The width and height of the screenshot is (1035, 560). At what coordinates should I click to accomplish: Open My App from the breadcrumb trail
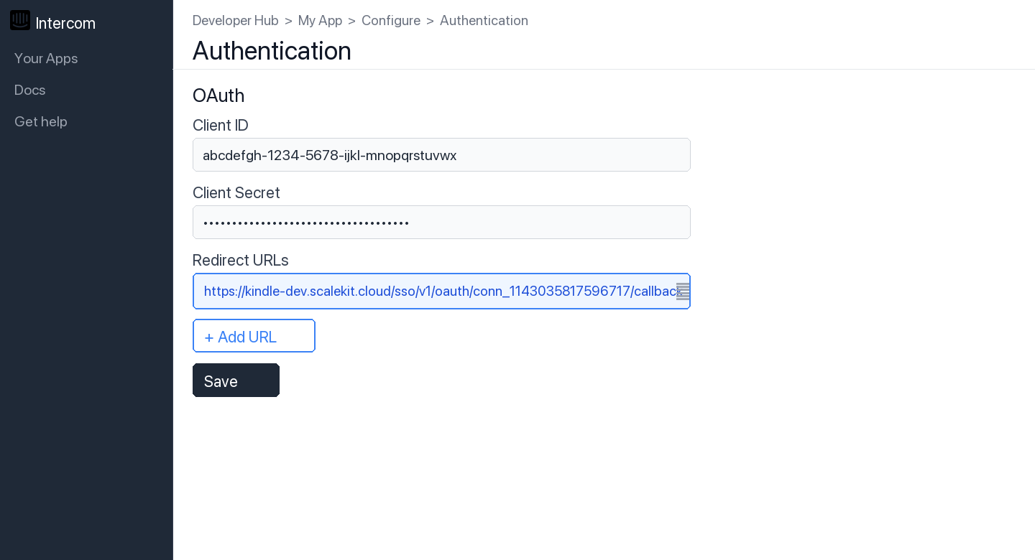point(320,20)
